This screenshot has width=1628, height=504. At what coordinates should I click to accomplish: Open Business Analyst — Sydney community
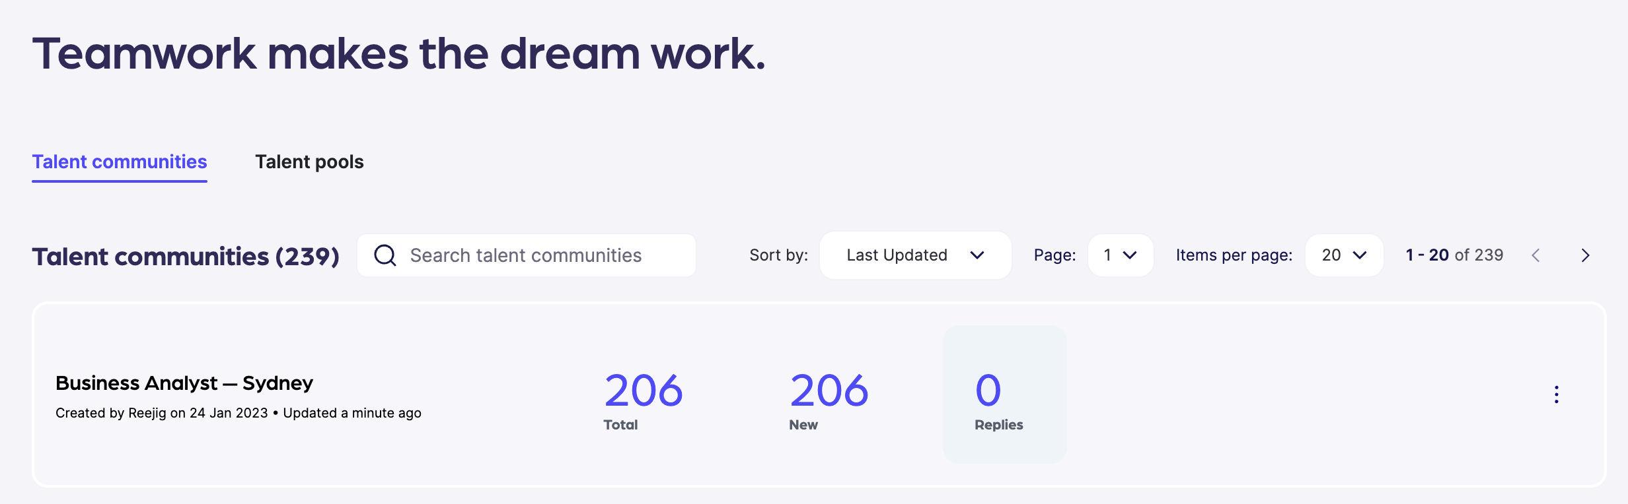pos(184,383)
